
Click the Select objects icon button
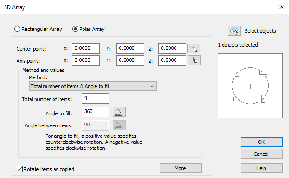pos(234,31)
